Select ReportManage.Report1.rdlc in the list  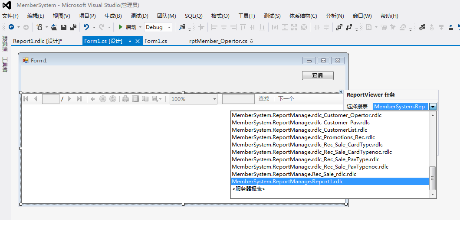coord(330,182)
